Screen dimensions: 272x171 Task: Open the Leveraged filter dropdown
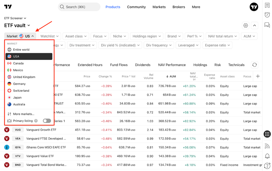tap(188, 45)
